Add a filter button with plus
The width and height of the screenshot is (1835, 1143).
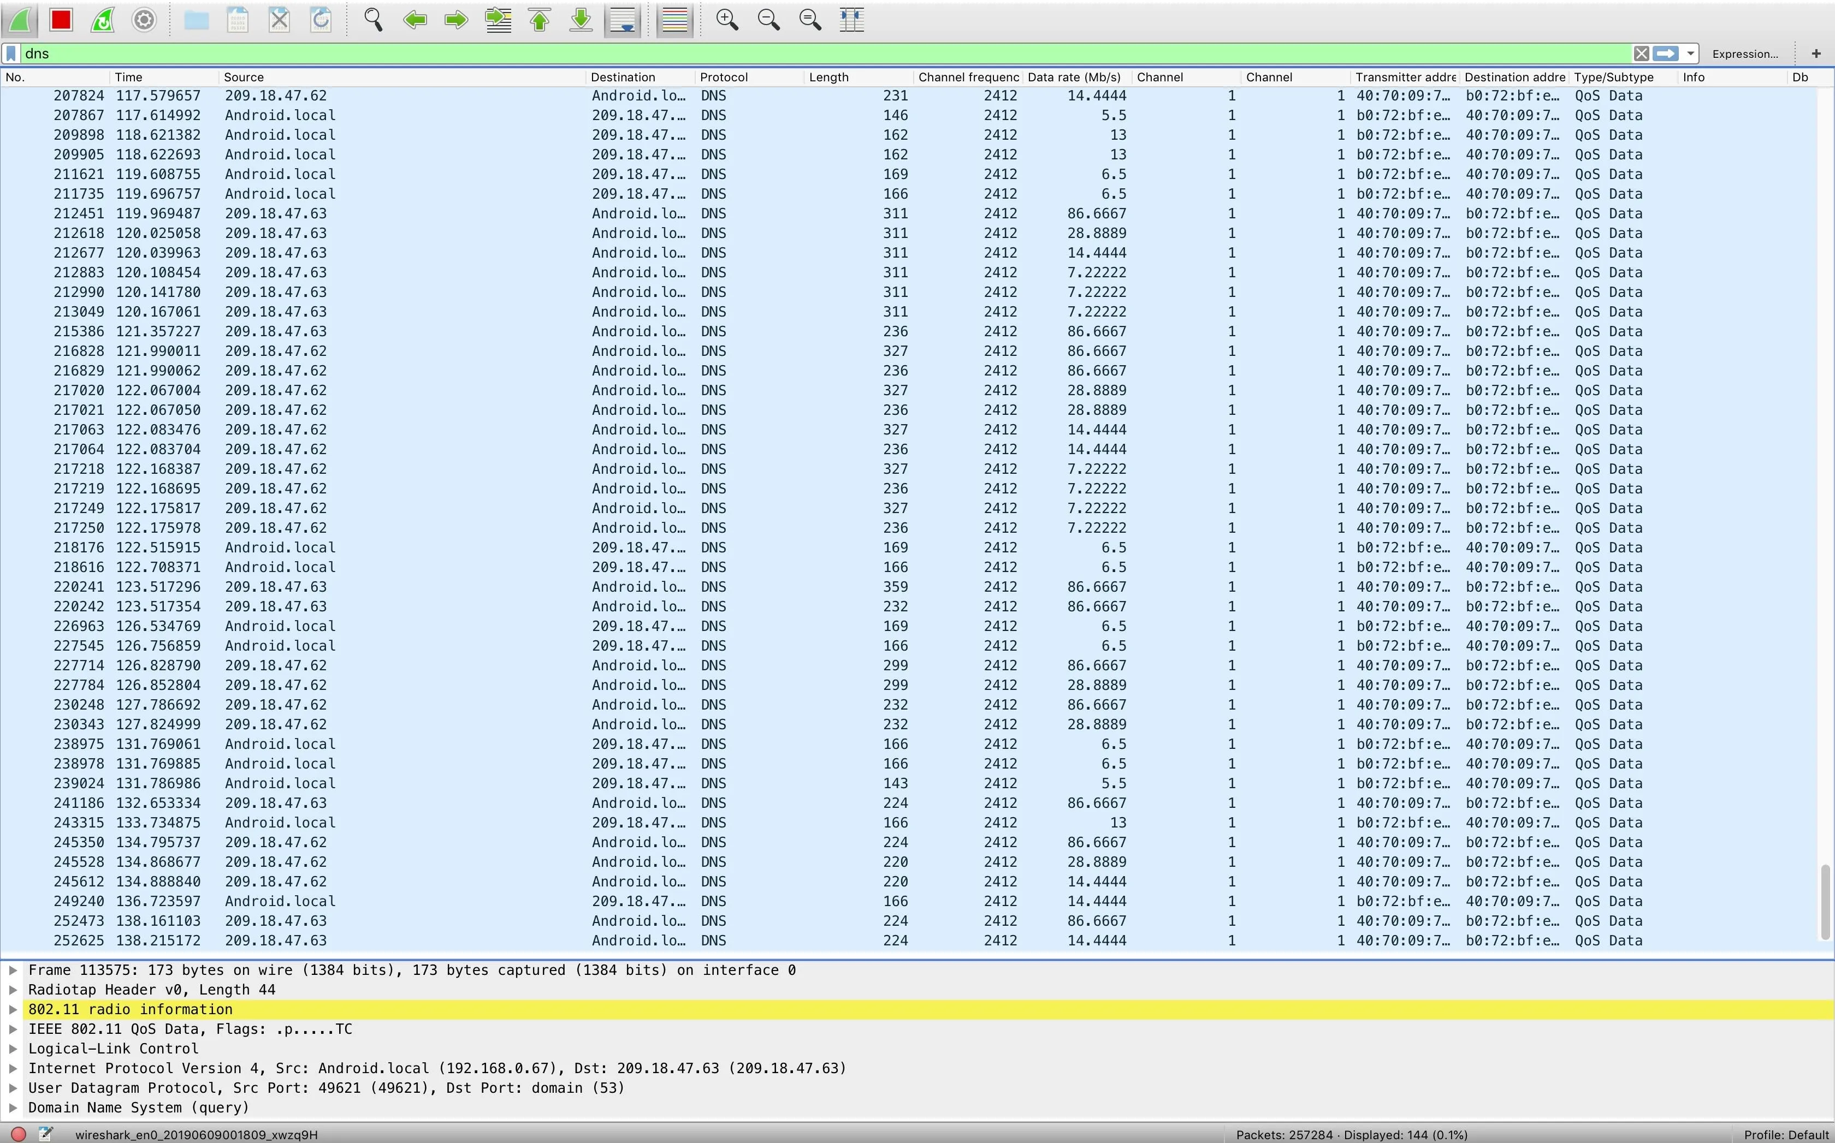pos(1816,53)
